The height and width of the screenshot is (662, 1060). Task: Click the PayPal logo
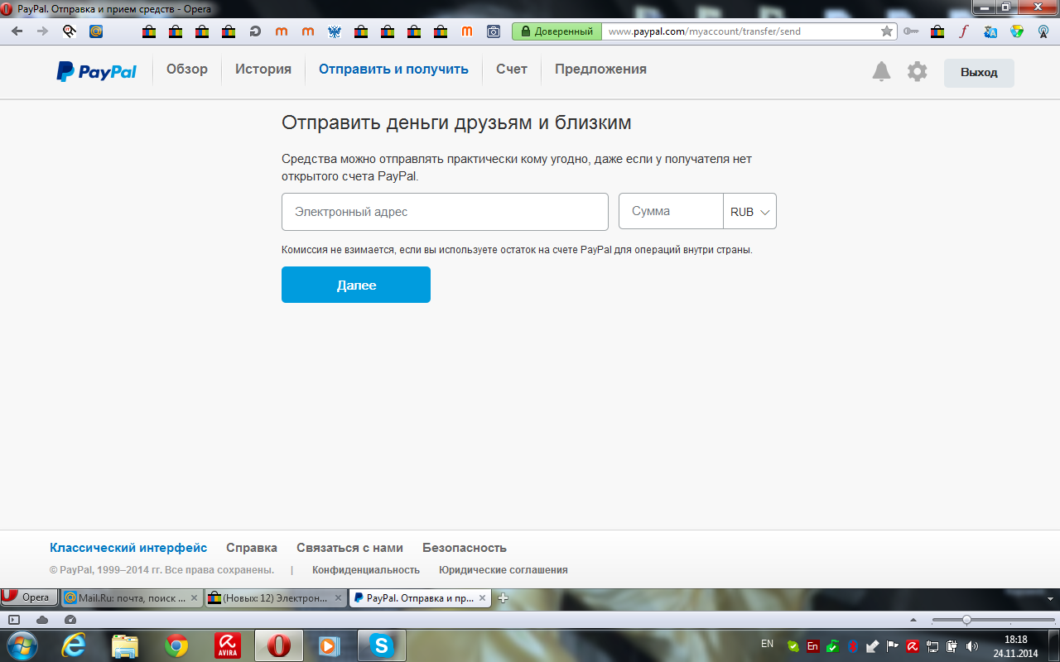[97, 71]
